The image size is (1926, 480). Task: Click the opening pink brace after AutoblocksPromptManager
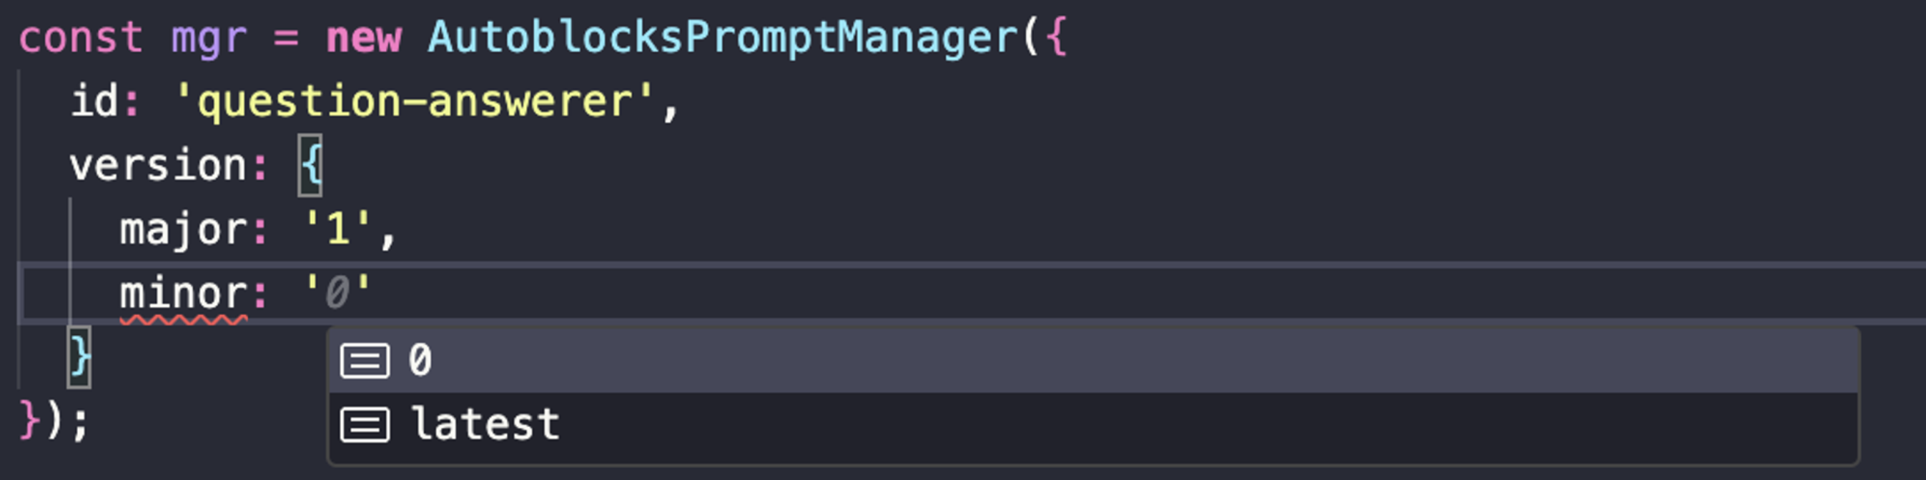tap(1057, 37)
